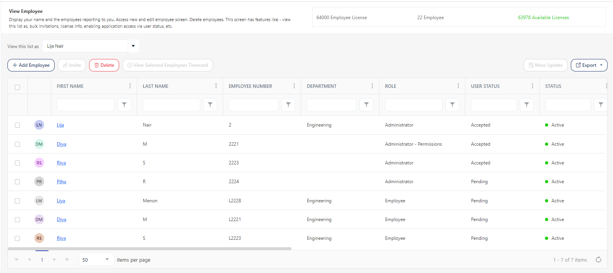Go to the last page arrow icon

(67, 260)
